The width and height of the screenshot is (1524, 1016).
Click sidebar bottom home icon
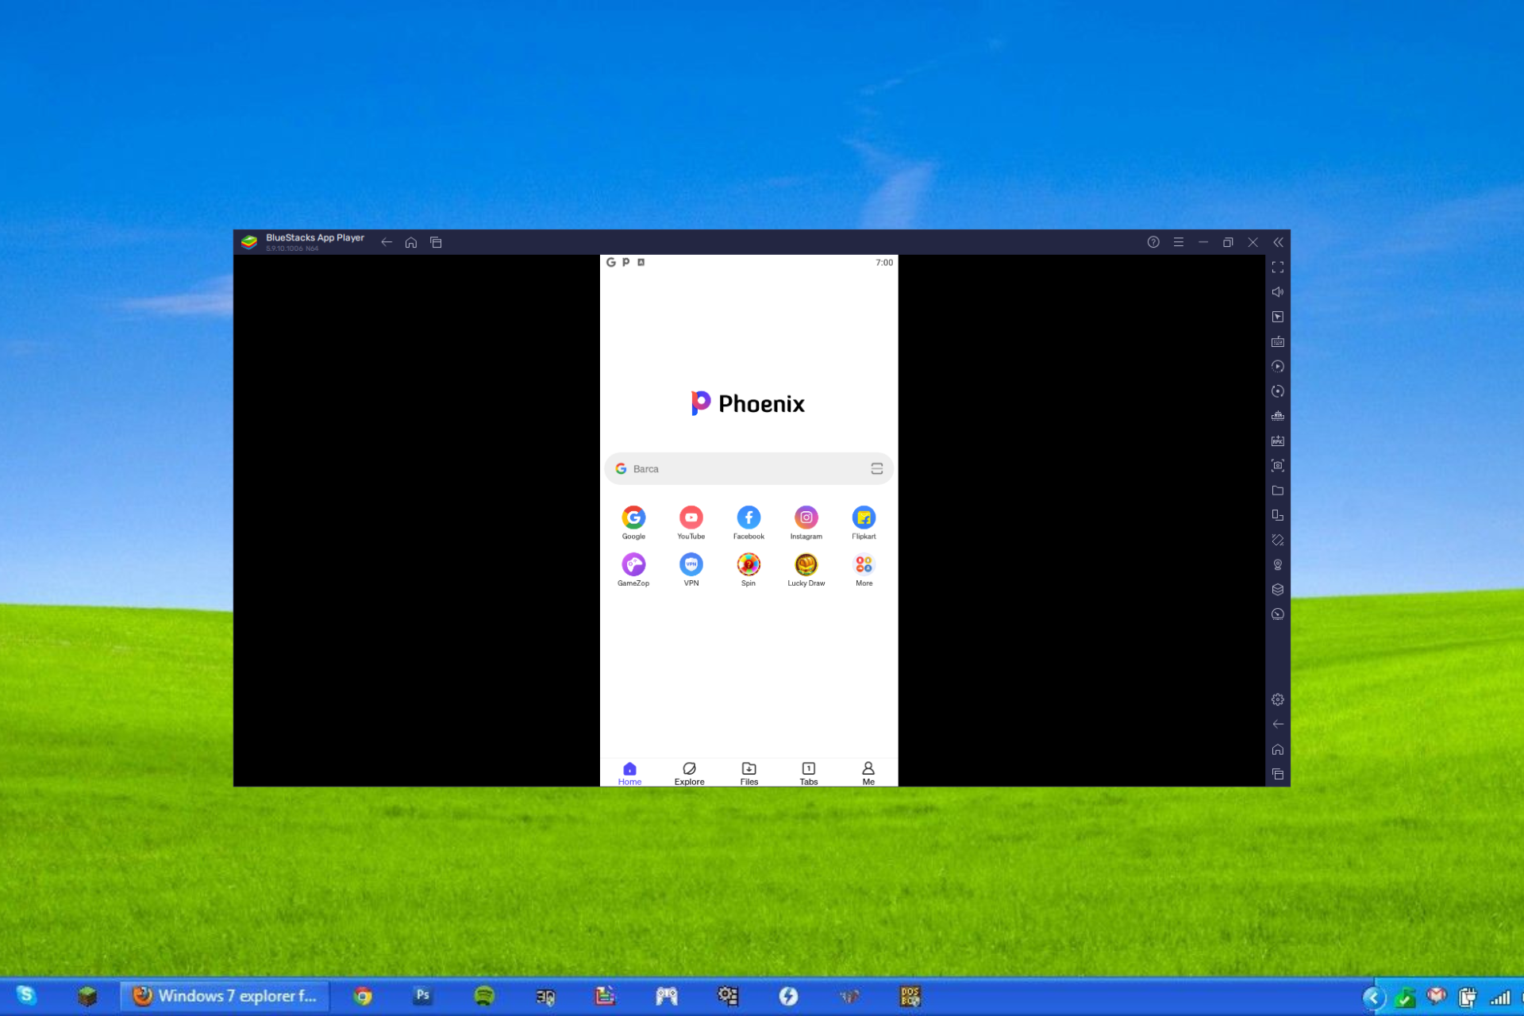click(x=1278, y=749)
